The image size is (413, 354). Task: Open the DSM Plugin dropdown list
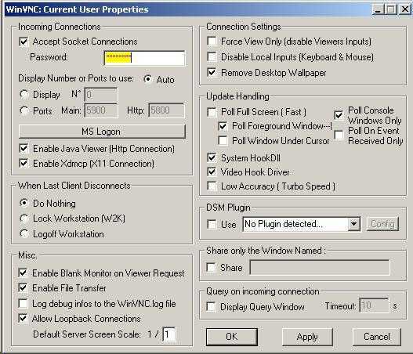(x=353, y=224)
